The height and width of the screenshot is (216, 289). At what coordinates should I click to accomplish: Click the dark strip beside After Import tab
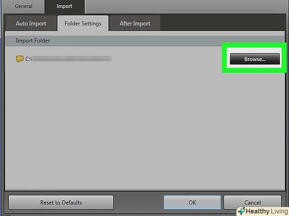click(x=223, y=23)
